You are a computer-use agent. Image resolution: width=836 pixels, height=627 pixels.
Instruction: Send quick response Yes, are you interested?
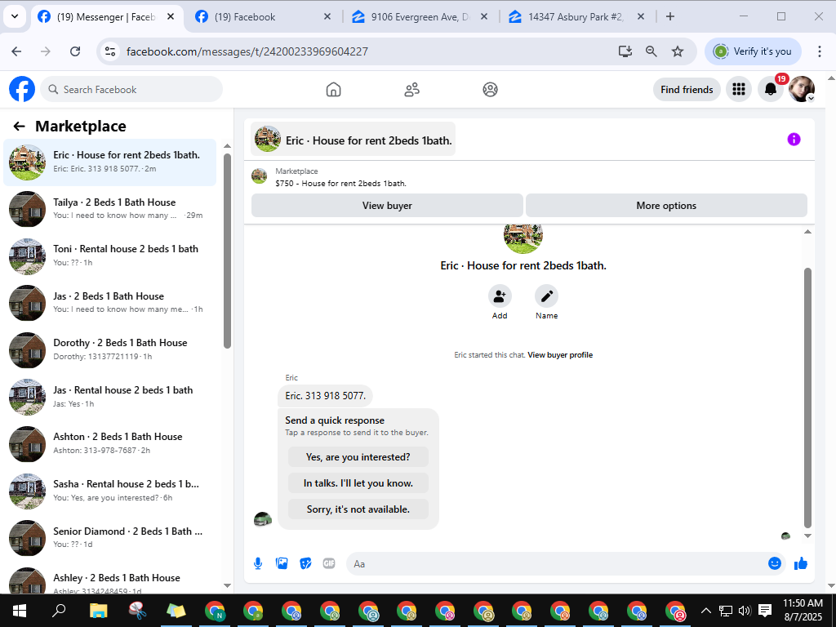(358, 457)
